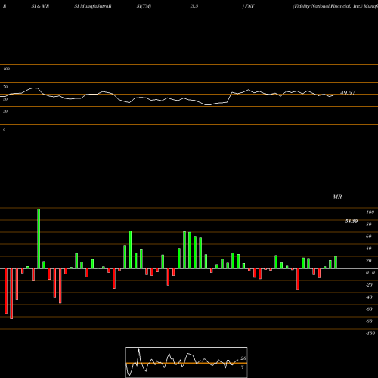Click the 80 label on MR axis
Viewport: 378px width, 378px height.
369,225
